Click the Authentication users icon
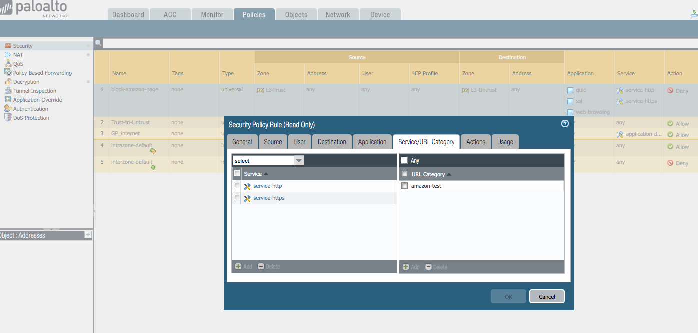 point(8,109)
